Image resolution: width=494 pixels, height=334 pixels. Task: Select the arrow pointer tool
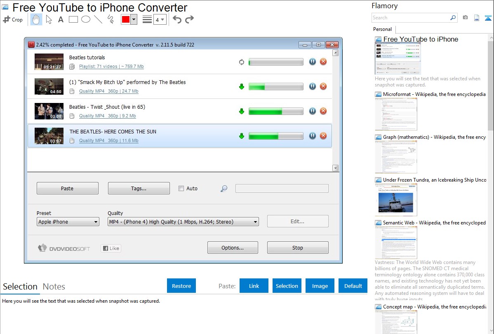pos(49,19)
